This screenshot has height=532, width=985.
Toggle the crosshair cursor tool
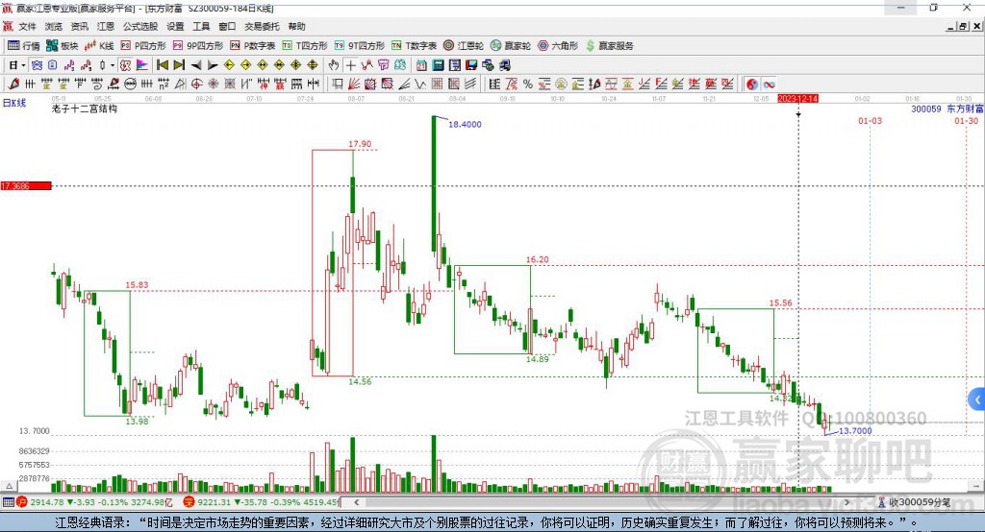tap(350, 65)
